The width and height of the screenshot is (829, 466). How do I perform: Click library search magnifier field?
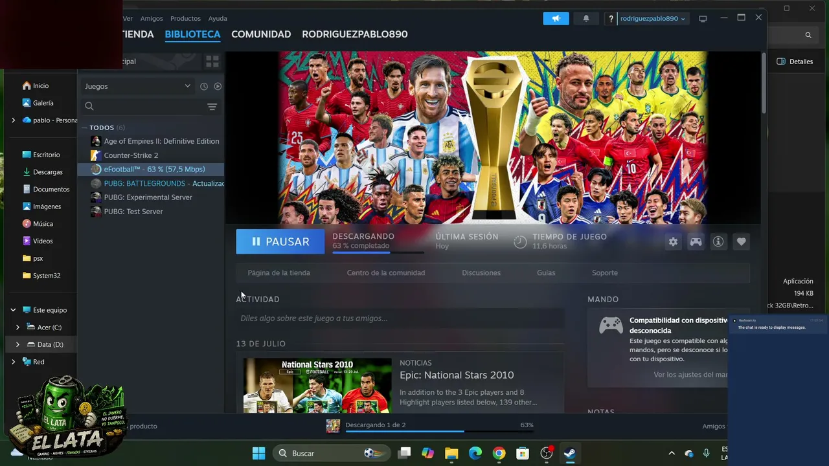141,107
